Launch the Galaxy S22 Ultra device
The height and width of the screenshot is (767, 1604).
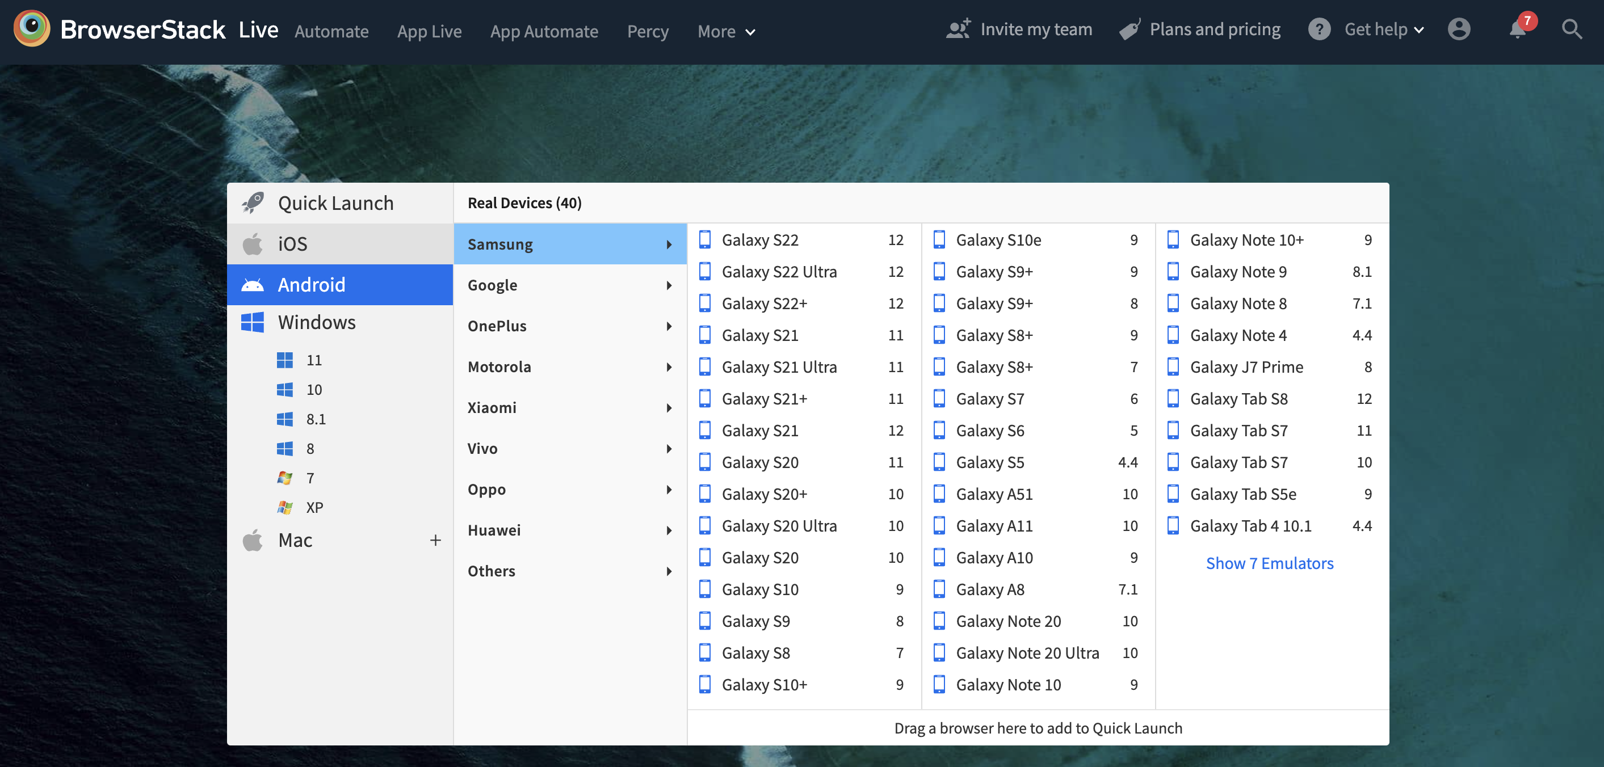tap(779, 271)
